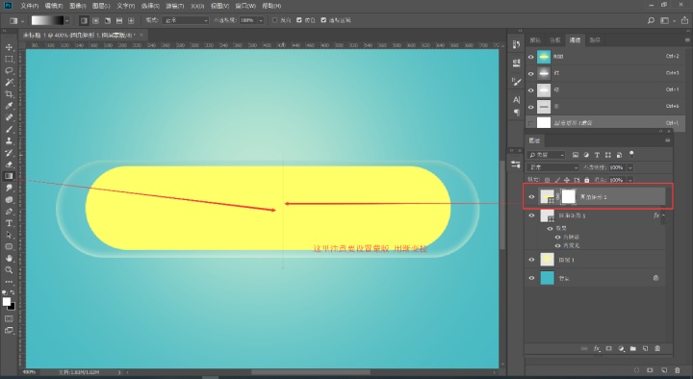This screenshot has height=379, width=693.
Task: Delete layer trash button in Layers panel
Action: point(657,348)
